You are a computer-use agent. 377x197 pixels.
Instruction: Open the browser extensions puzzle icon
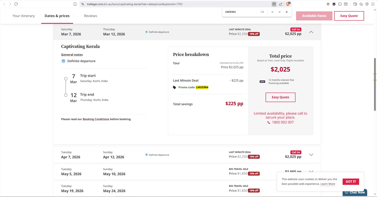pyautogui.click(x=340, y=4)
